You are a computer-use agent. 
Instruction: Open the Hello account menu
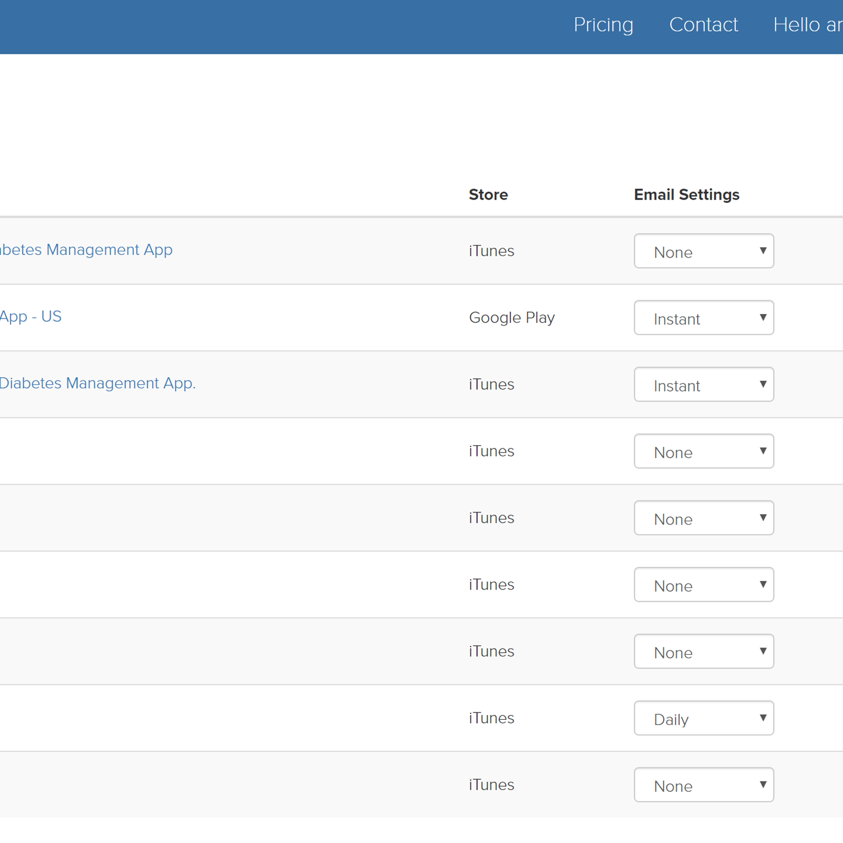click(808, 25)
